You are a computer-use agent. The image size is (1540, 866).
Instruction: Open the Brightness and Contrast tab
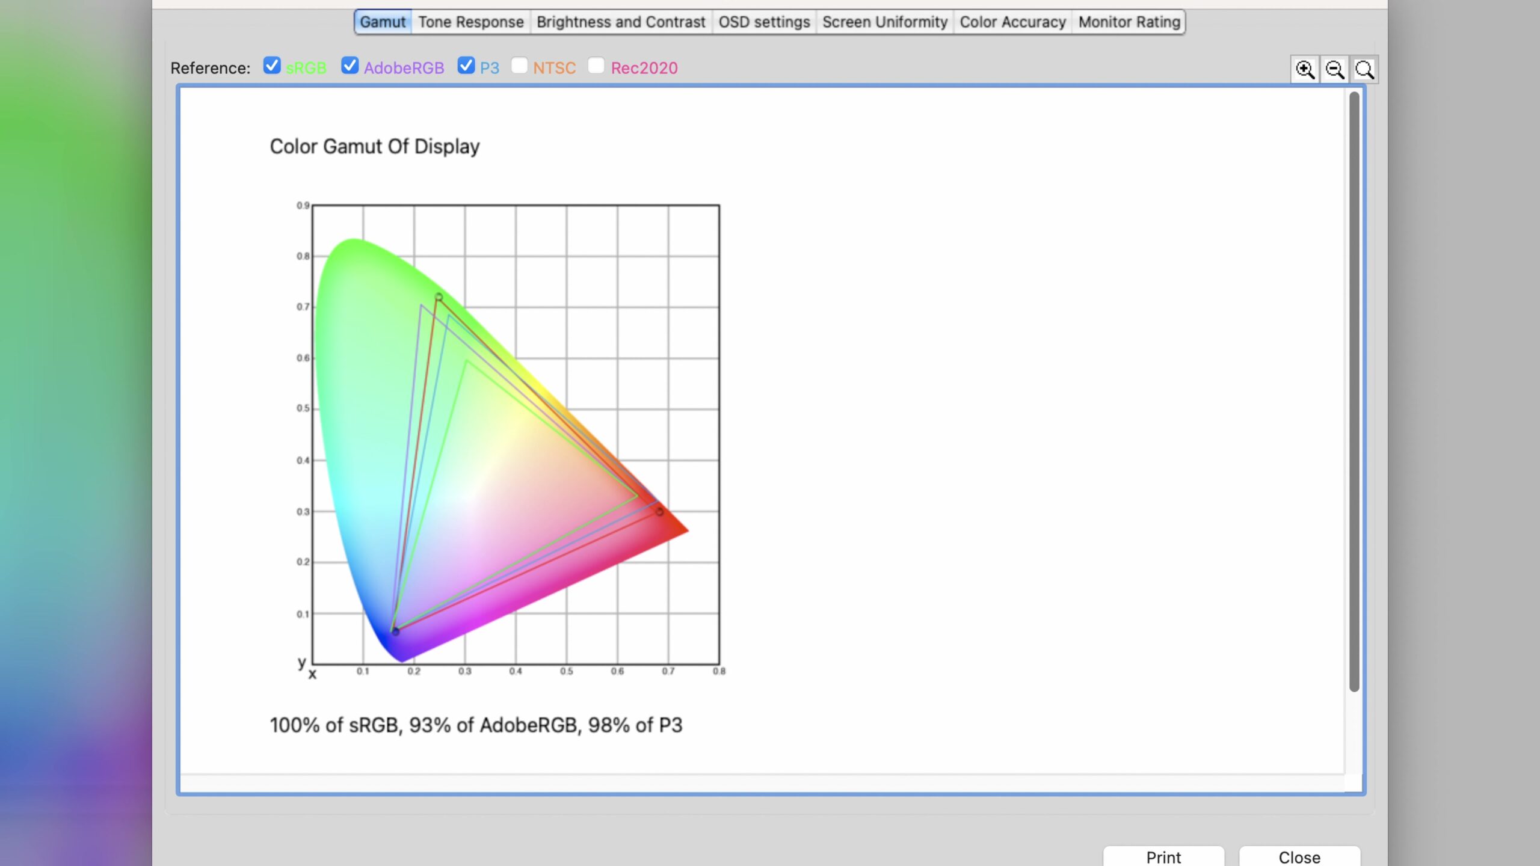tap(621, 22)
